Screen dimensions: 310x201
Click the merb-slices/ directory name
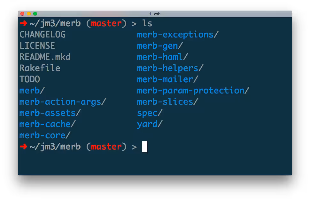click(167, 102)
